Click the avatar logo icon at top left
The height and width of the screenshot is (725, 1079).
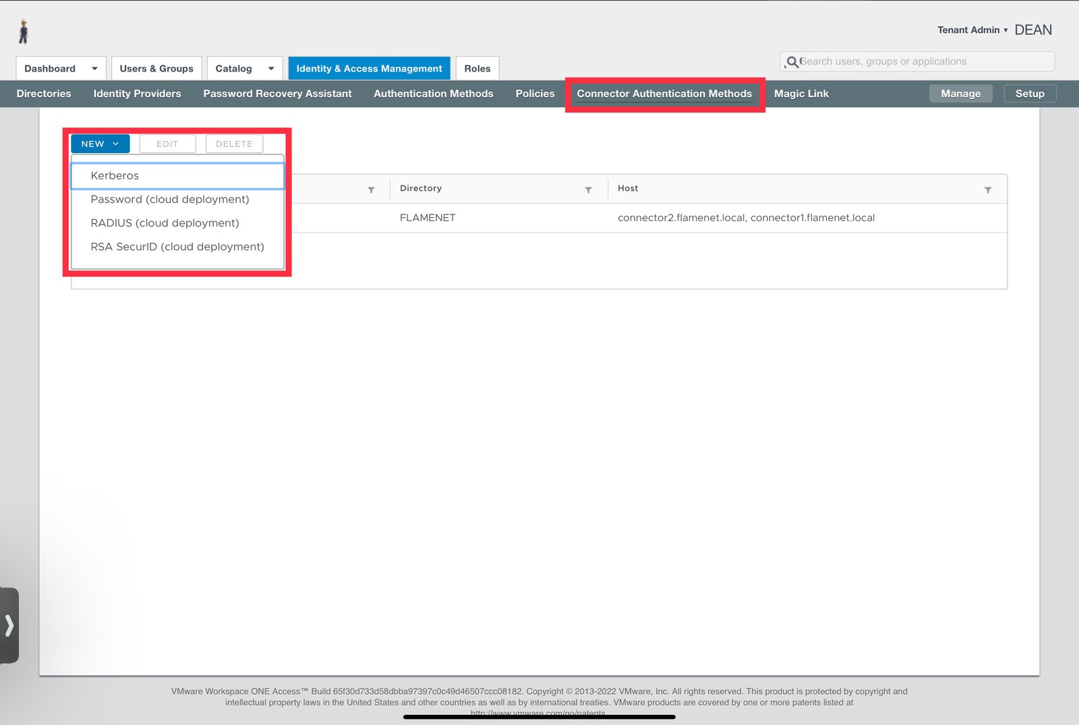[x=24, y=31]
